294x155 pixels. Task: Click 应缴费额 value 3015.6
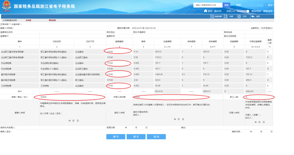167,52
